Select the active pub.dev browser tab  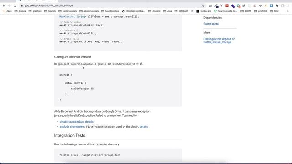[38, 1]
